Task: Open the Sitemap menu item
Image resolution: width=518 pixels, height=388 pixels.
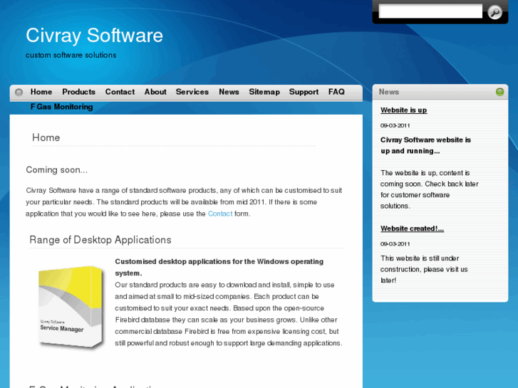Action: pyautogui.click(x=264, y=92)
